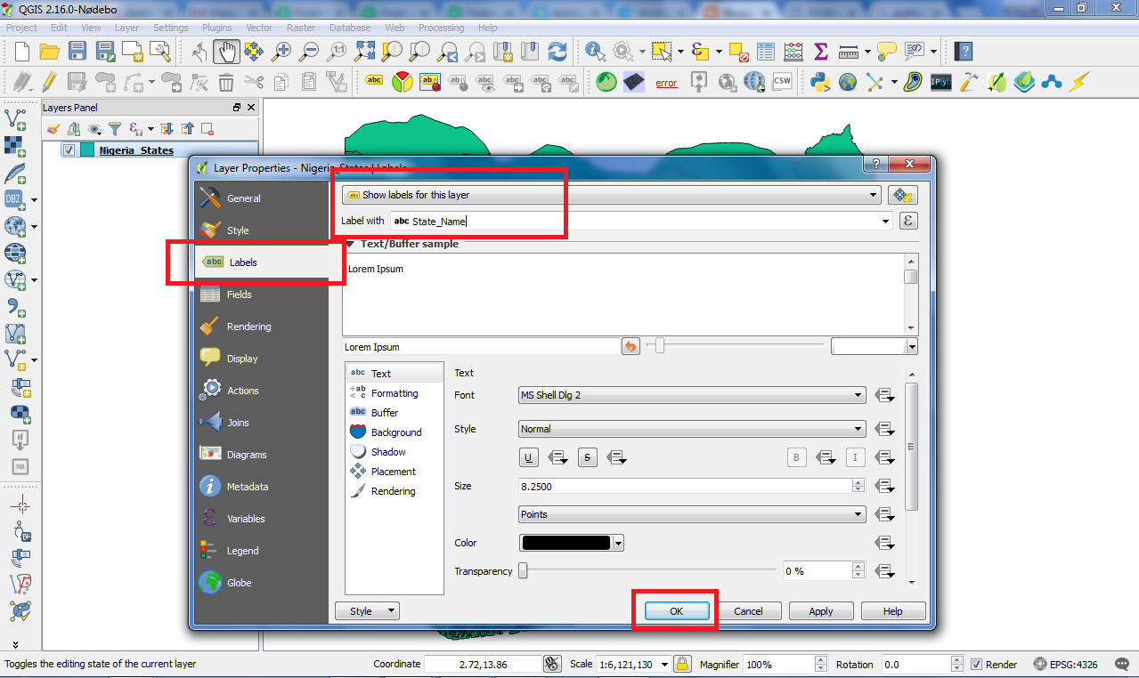Open the font Style Normal dropdown
Image resolution: width=1139 pixels, height=678 pixels.
coord(692,429)
